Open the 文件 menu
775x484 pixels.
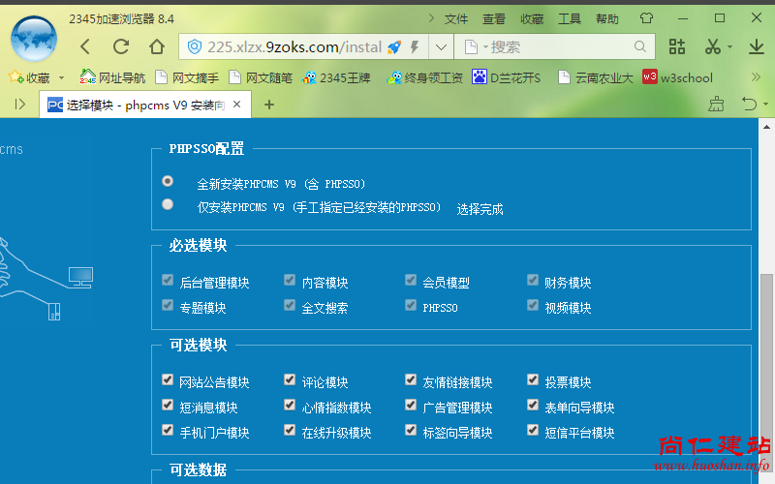pos(456,18)
